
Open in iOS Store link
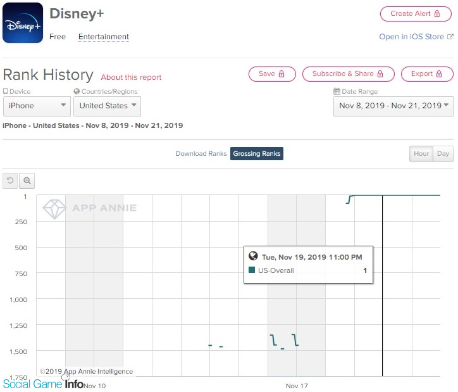point(412,37)
